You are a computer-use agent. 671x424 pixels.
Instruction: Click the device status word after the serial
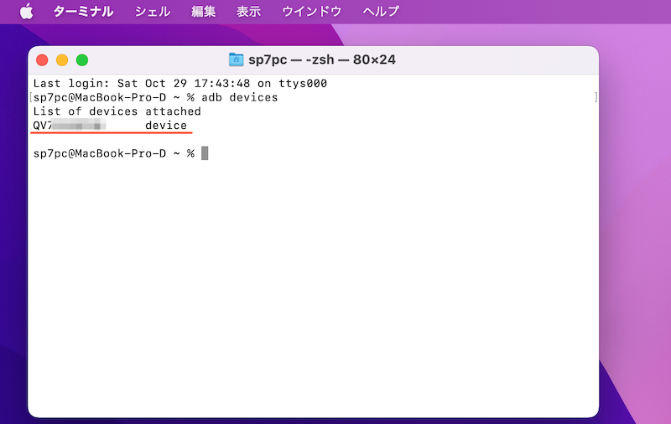[x=166, y=126]
